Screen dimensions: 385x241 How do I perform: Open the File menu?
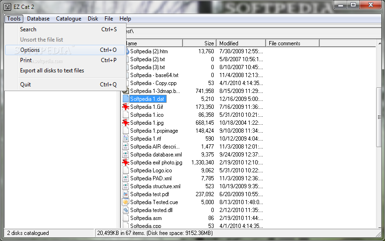[x=109, y=19]
